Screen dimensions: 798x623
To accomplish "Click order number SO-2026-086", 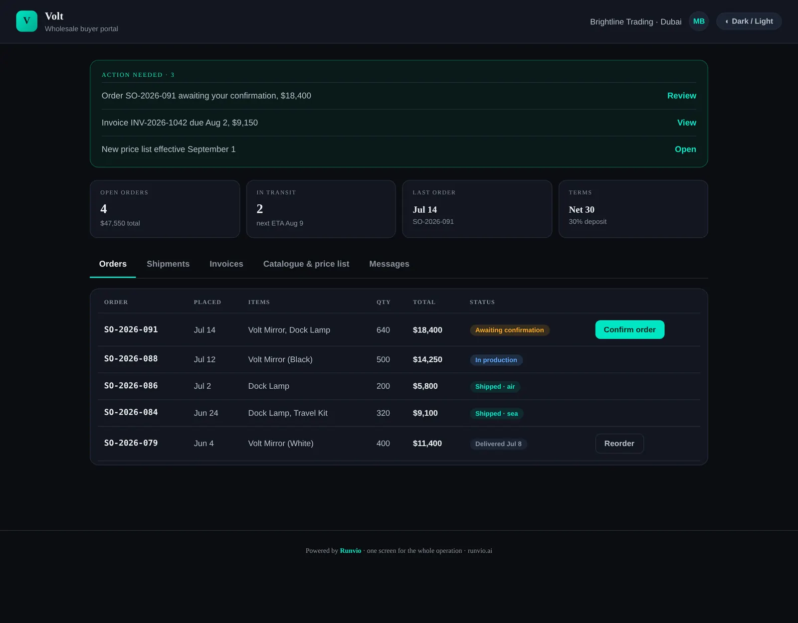I will point(131,386).
